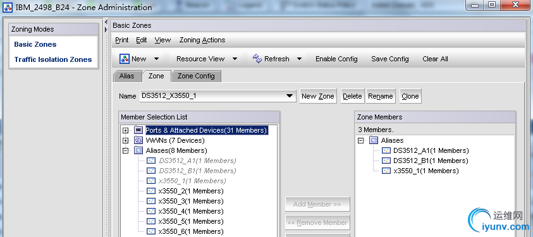
Task: Click the x3550_1 icon in Zone Members
Action: [386, 171]
